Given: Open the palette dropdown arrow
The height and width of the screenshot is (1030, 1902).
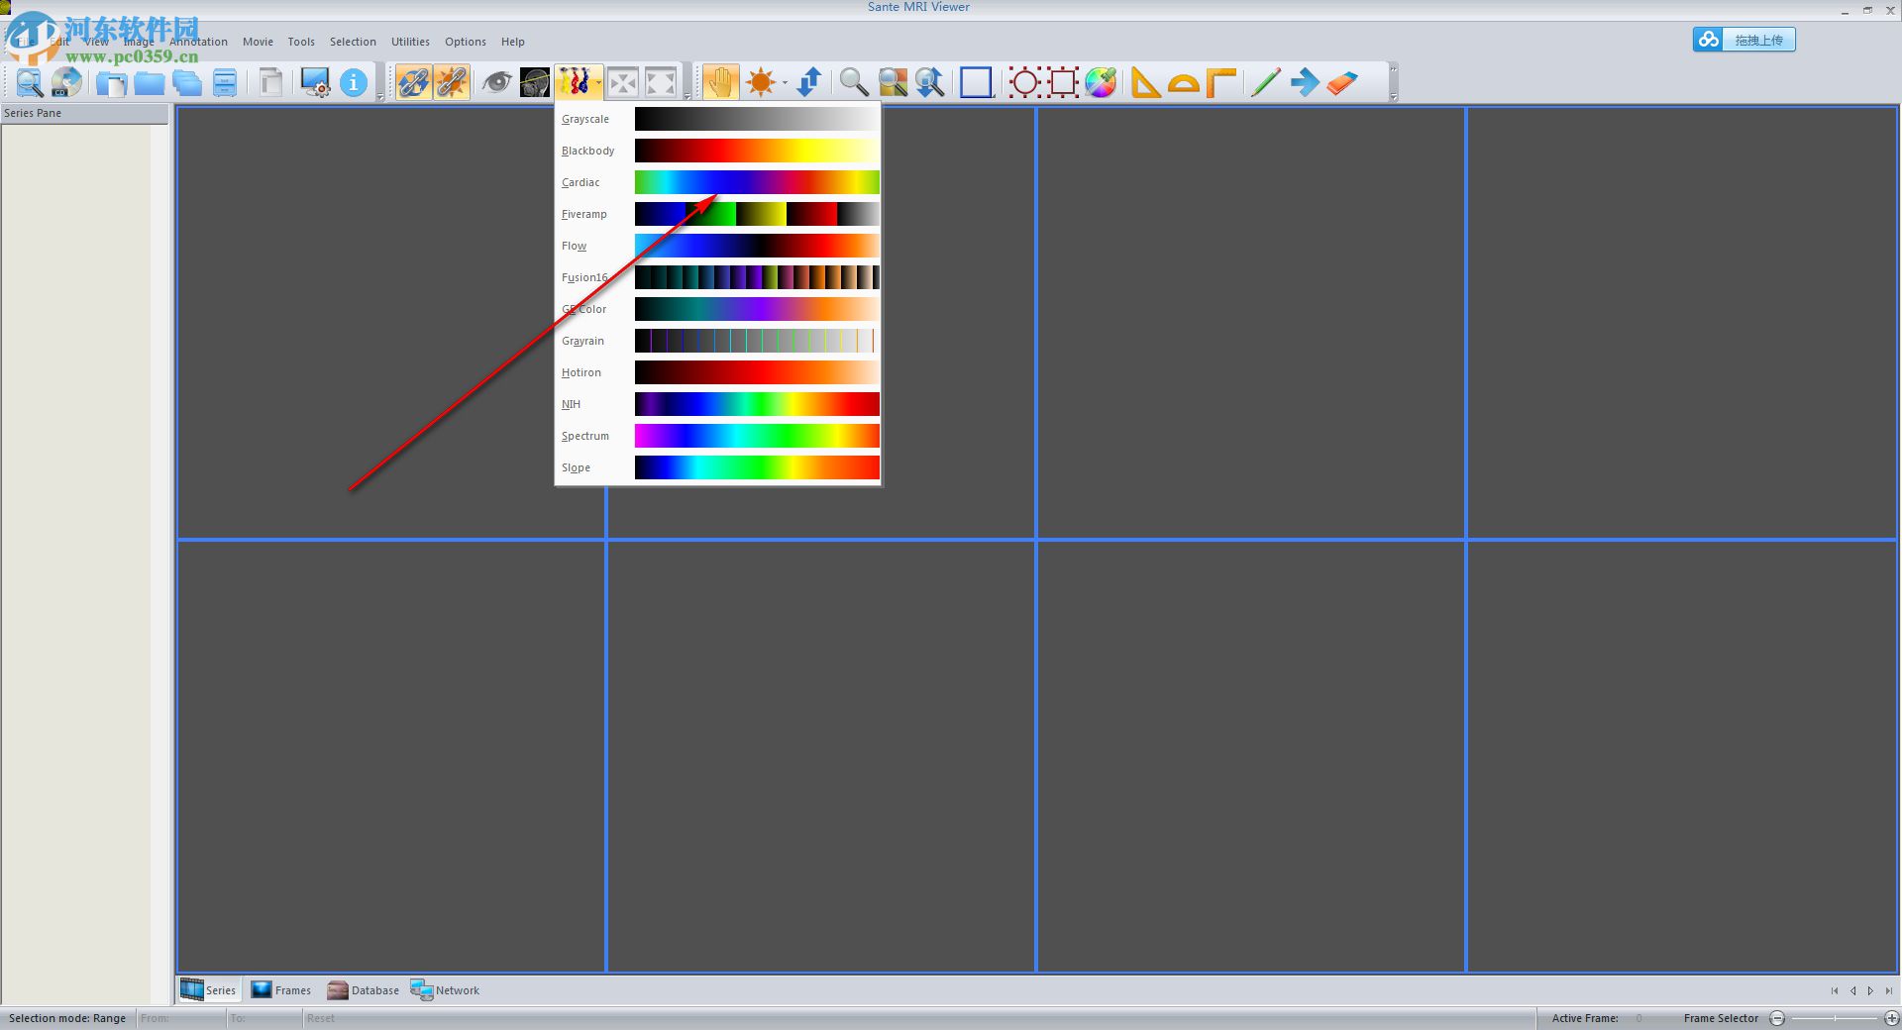Looking at the screenshot, I should [598, 84].
